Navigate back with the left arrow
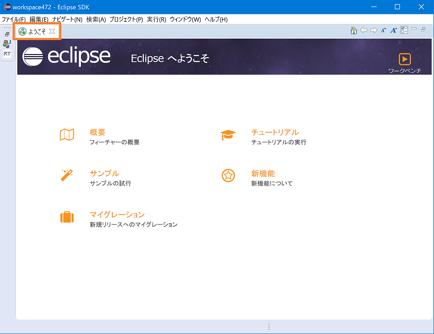 (363, 30)
